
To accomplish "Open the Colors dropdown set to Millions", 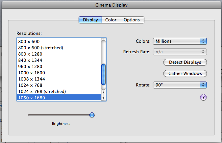I will coord(180,41).
